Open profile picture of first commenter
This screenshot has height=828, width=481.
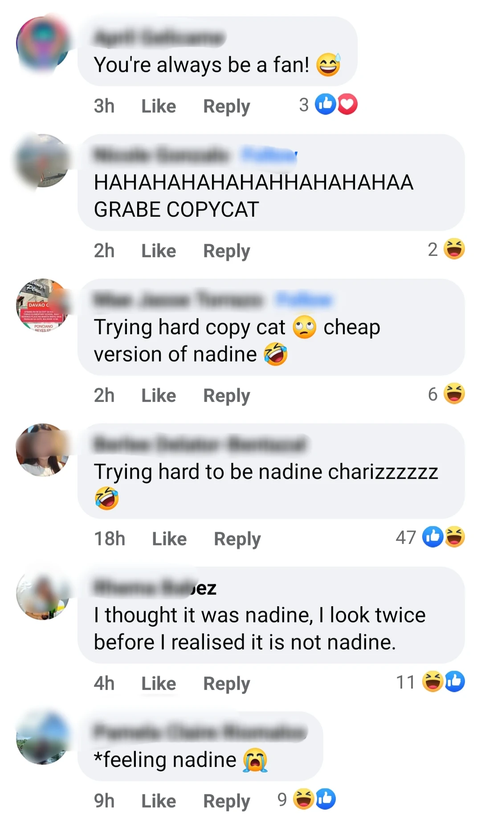43,43
